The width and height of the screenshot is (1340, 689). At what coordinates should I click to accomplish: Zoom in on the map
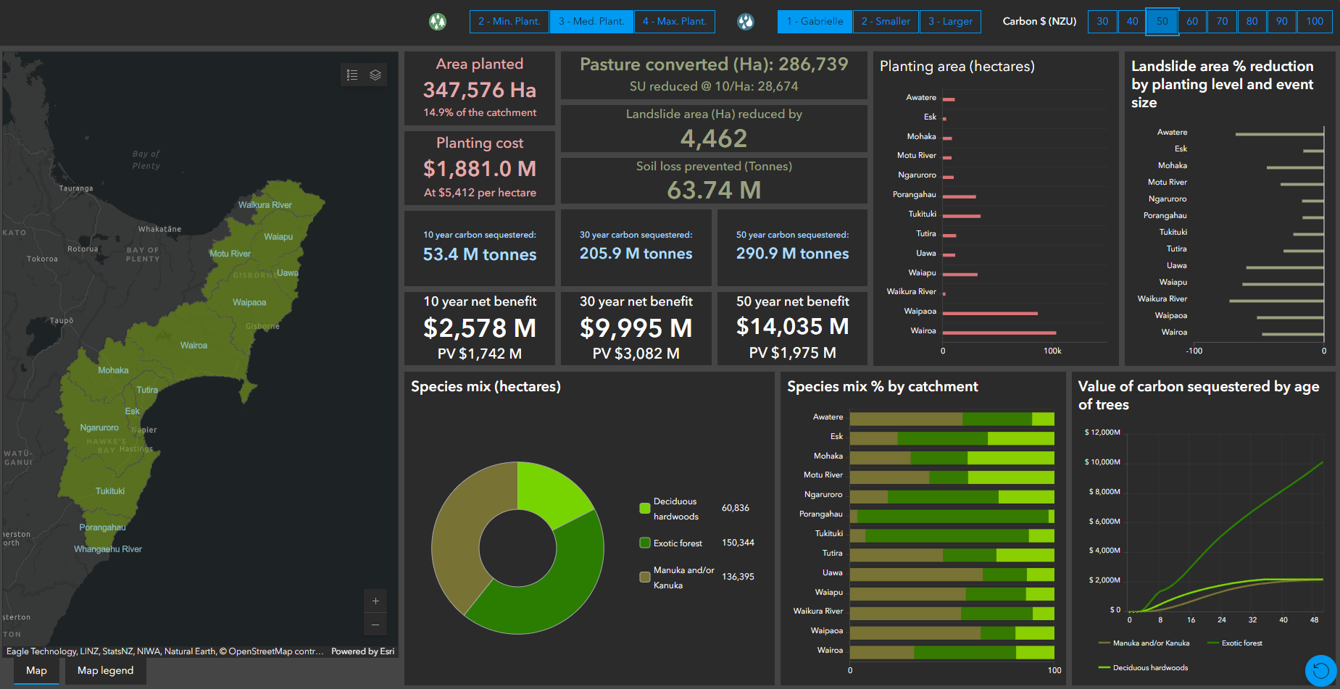point(375,601)
